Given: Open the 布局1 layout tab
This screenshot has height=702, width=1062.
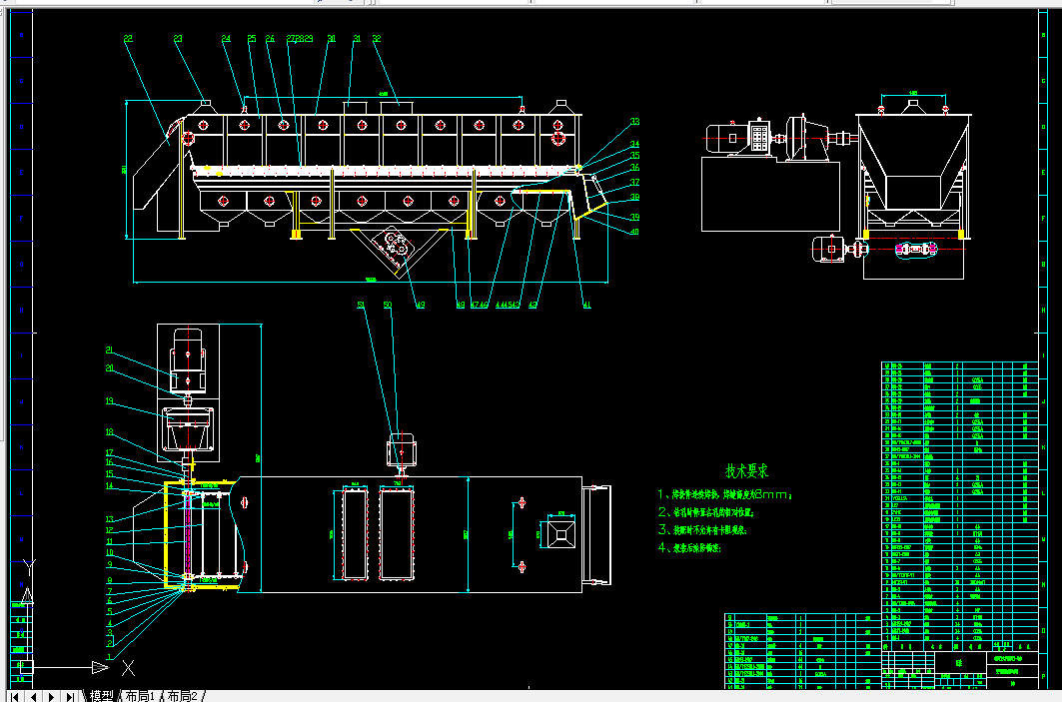Looking at the screenshot, I should (140, 696).
